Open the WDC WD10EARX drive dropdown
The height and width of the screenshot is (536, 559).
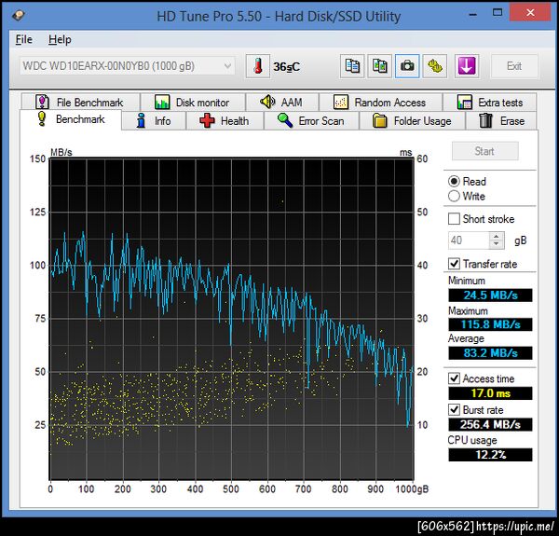128,66
